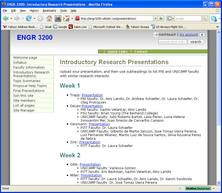The width and height of the screenshot is (222, 193).
Task: Expand the bookmarks toolbar overflow chevron
Action: [x=217, y=27]
